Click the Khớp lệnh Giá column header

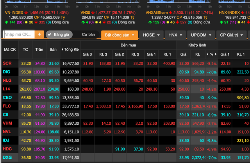point(183,54)
